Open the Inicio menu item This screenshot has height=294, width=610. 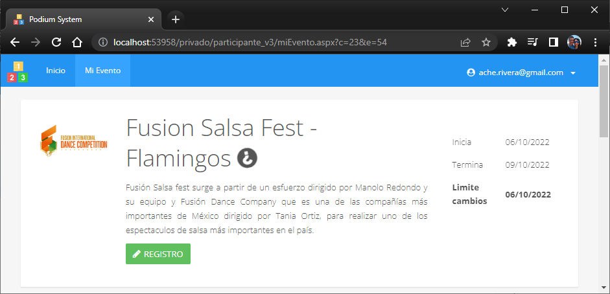click(x=56, y=71)
